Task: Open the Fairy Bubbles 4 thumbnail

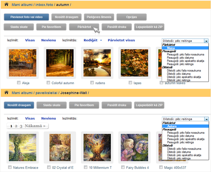Action: click(134, 147)
